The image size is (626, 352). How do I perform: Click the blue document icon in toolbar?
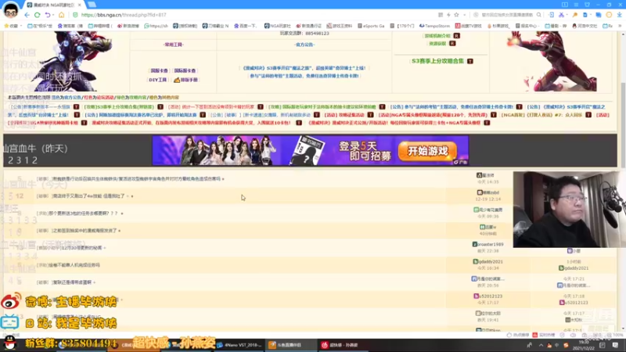tap(585, 15)
